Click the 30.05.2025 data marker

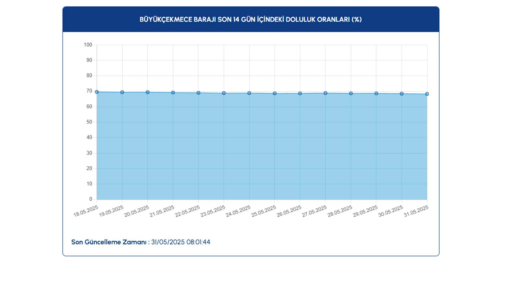402,94
